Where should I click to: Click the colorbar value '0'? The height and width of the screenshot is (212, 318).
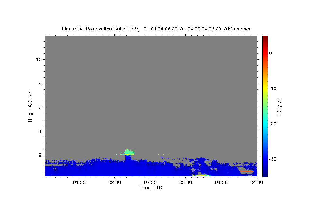click(271, 53)
